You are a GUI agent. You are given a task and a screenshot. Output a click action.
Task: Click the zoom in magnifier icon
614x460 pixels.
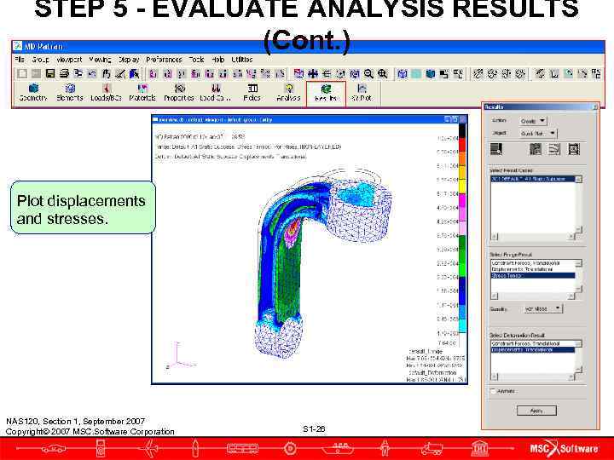[x=382, y=73]
